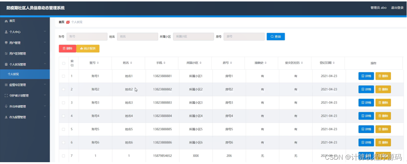Click the 管理员 abo user label
The width and height of the screenshot is (407, 164).
(x=378, y=8)
